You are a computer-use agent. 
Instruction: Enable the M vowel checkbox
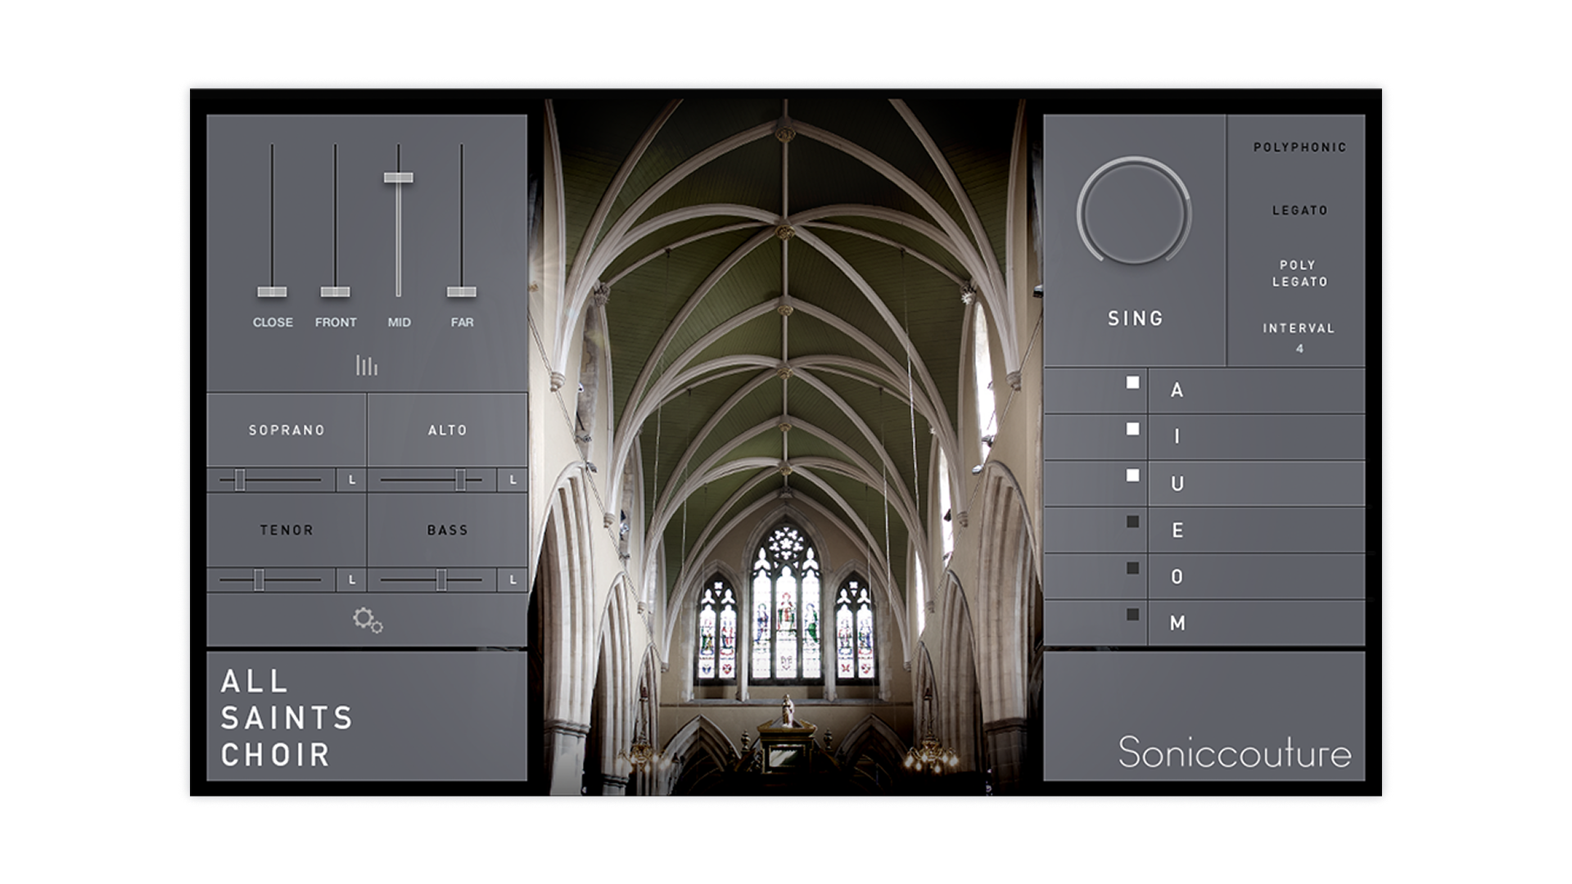1133,615
